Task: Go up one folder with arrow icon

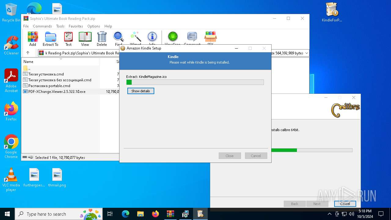Action: (28, 53)
